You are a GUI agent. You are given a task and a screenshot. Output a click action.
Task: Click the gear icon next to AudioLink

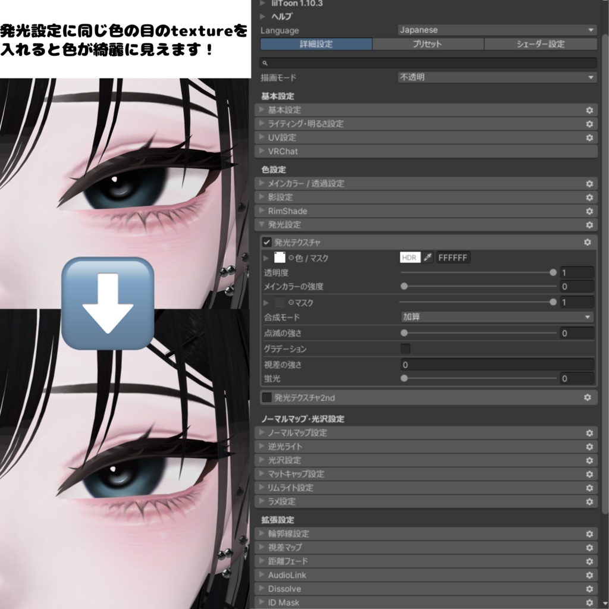pos(589,575)
